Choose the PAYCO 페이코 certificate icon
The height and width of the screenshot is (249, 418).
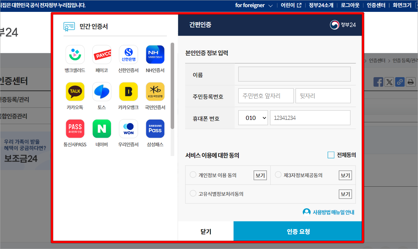(102, 55)
